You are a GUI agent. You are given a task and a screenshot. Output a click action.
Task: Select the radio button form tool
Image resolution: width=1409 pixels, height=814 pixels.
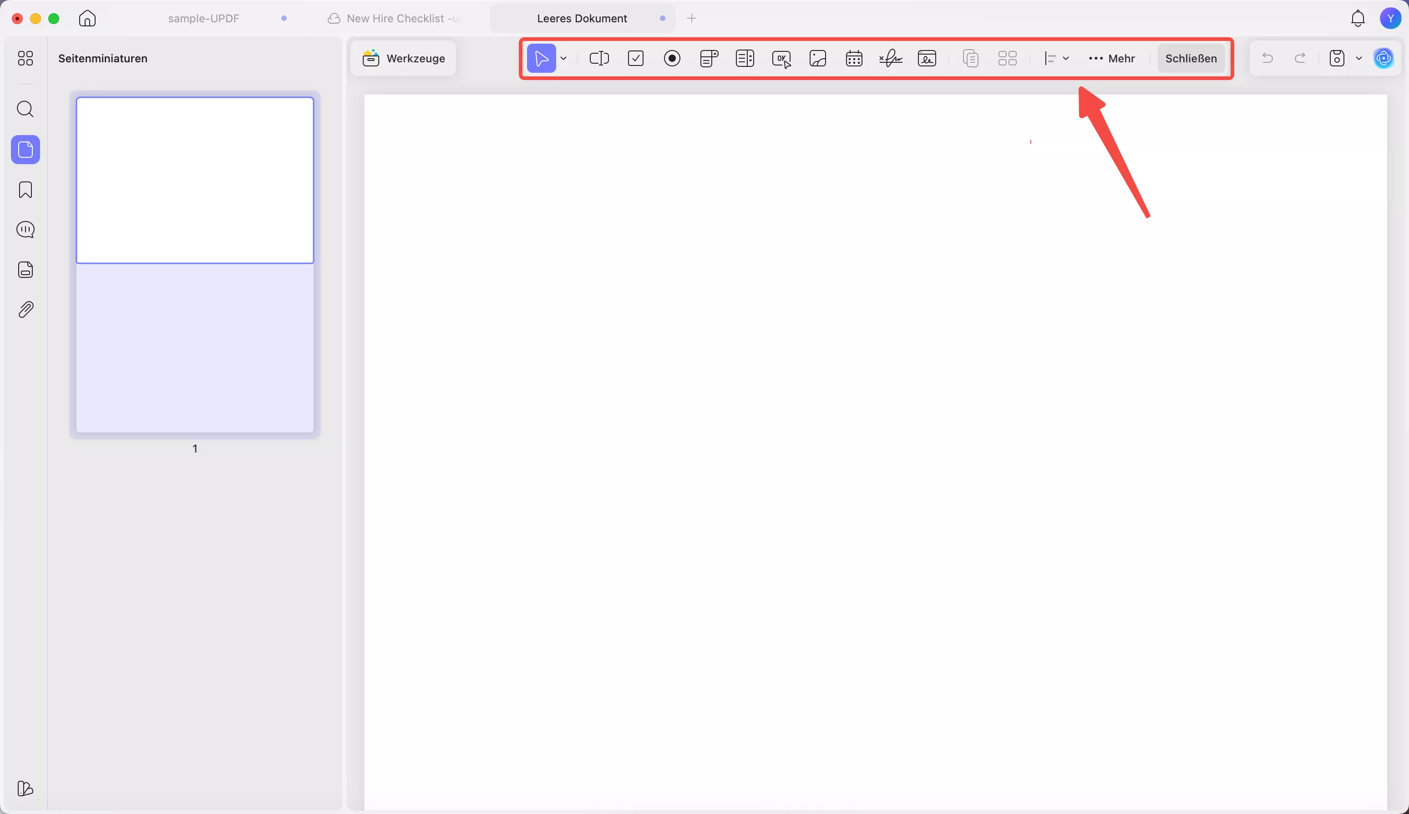click(x=672, y=58)
